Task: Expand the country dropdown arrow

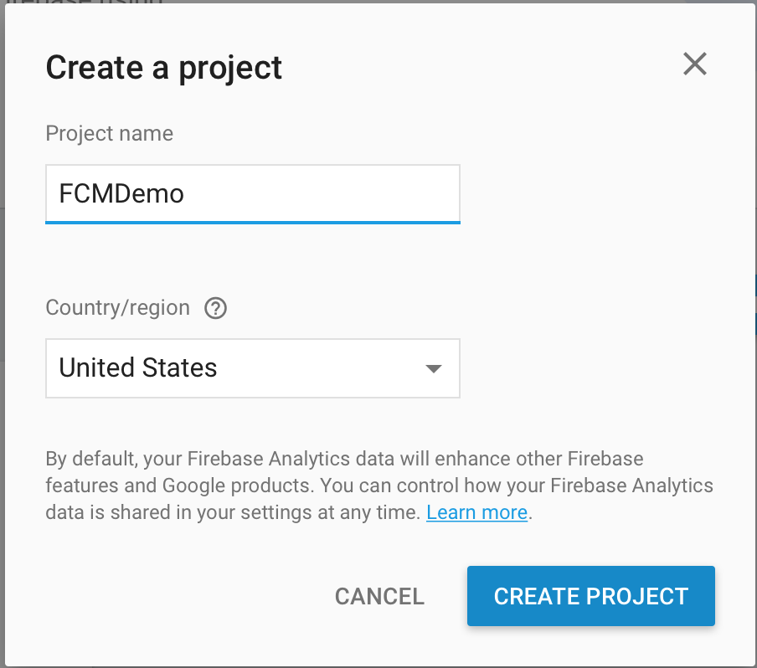Action: (433, 369)
